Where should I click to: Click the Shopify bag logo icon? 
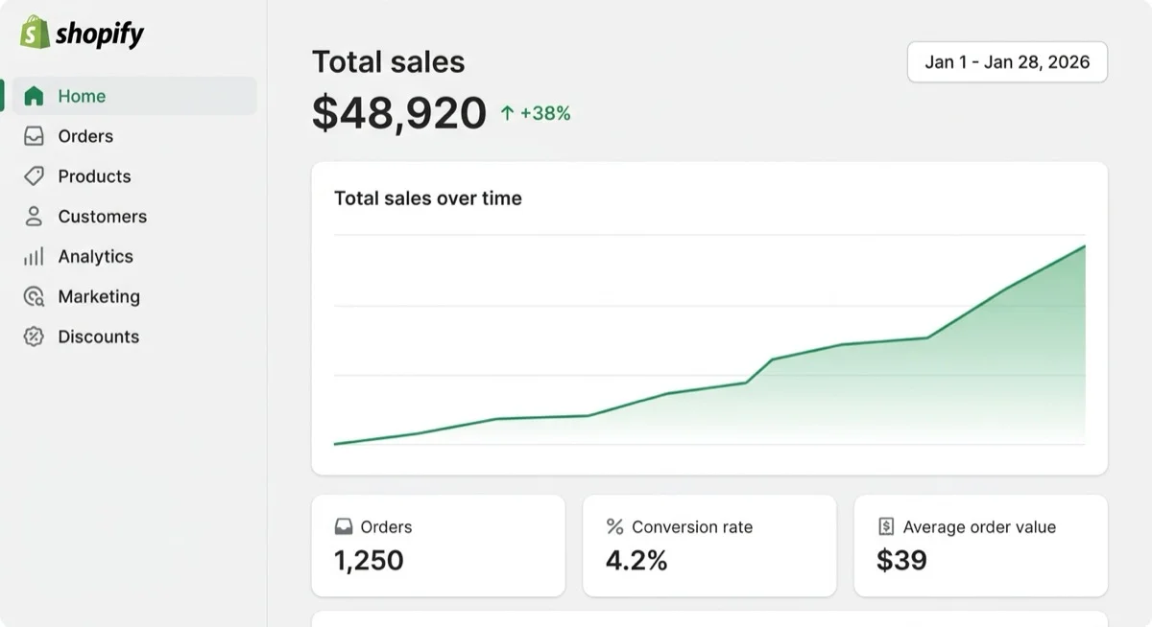[35, 33]
